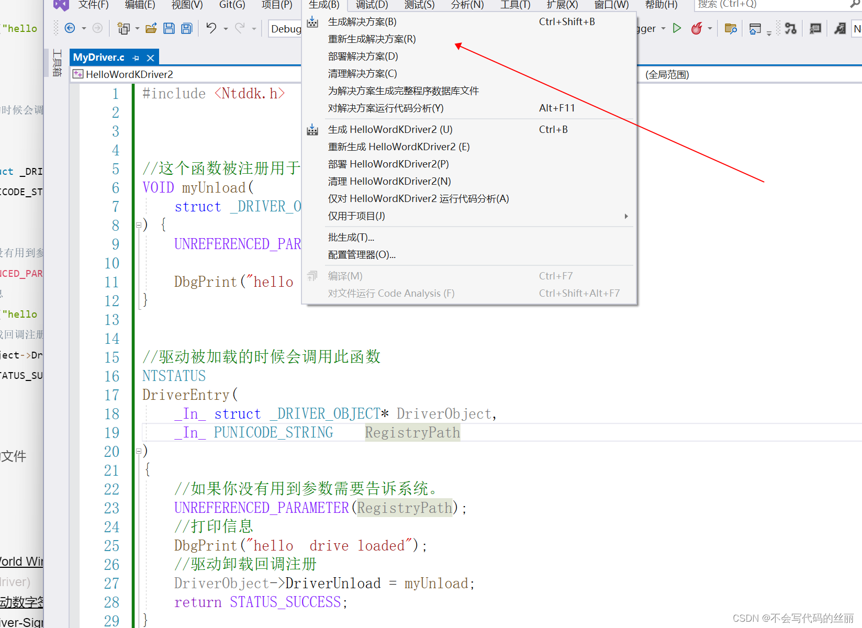Open the Hot Reload options dropdown arrow
The width and height of the screenshot is (862, 628).
click(x=710, y=29)
